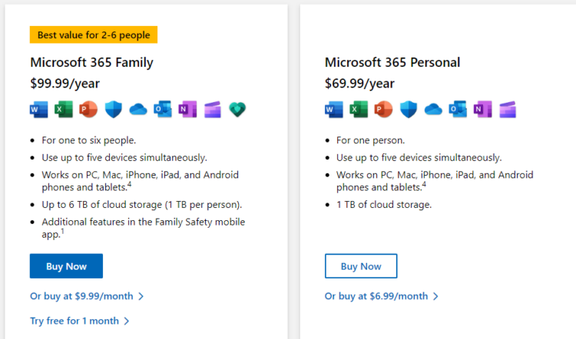Click the Outlook icon in the Family plan
Viewport: 576px width, 339px height.
(163, 110)
